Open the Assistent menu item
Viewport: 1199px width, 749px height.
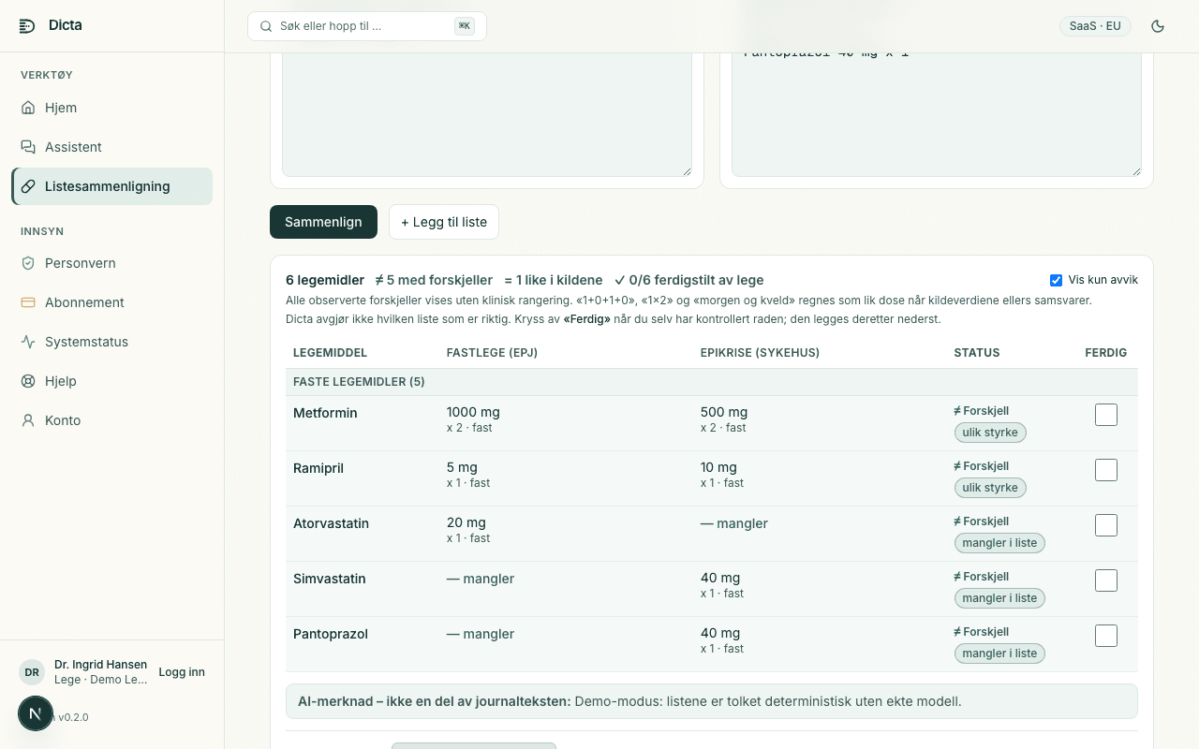(112, 147)
